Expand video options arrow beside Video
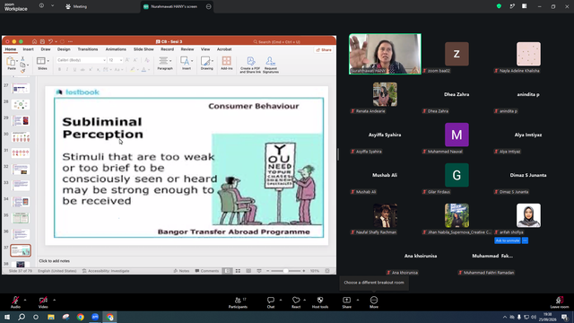 tap(54, 300)
